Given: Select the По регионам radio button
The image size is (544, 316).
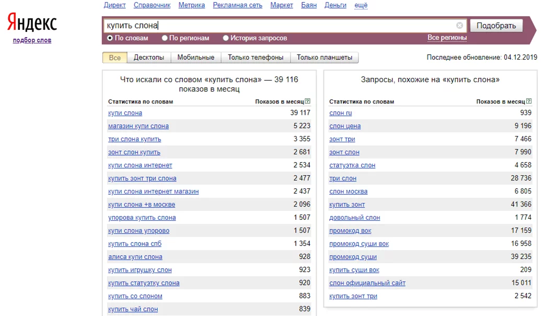Looking at the screenshot, I should tap(165, 38).
